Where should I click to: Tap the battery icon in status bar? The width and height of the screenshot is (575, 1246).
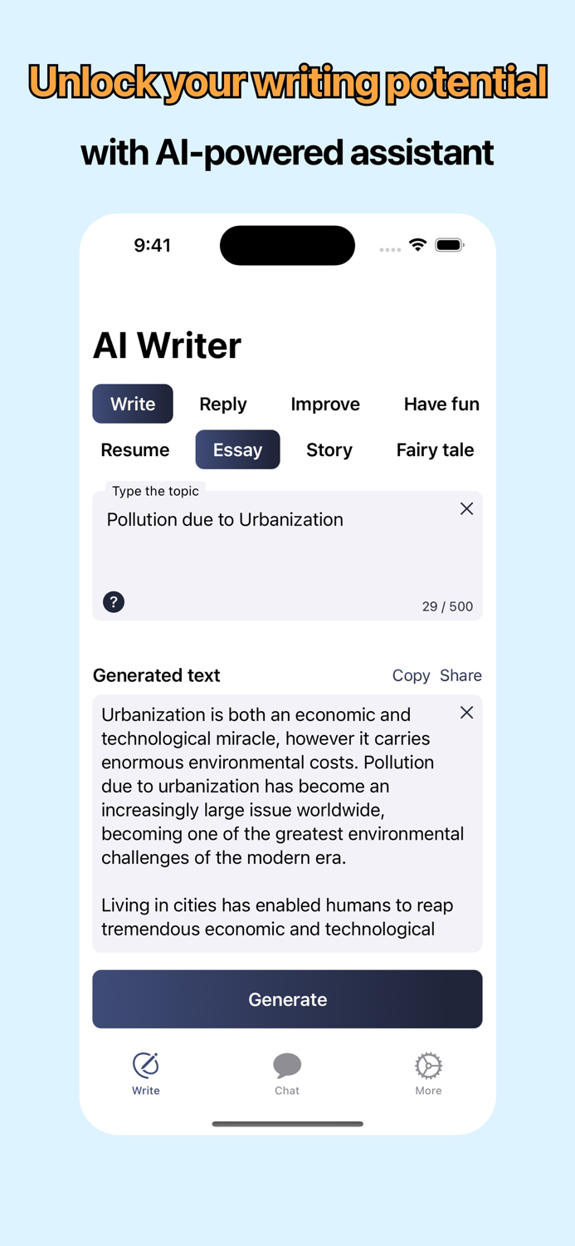click(x=449, y=245)
